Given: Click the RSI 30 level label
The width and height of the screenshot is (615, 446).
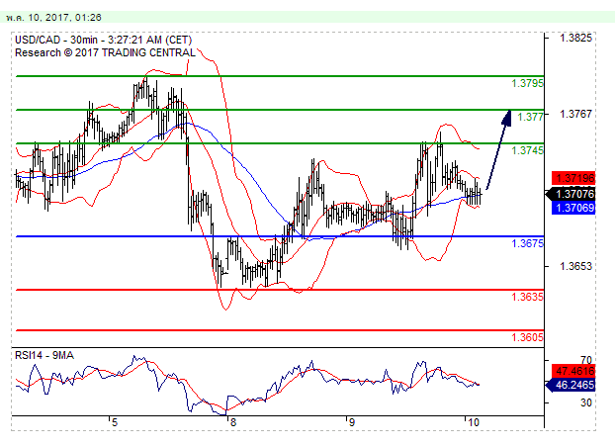Looking at the screenshot, I should (x=586, y=402).
